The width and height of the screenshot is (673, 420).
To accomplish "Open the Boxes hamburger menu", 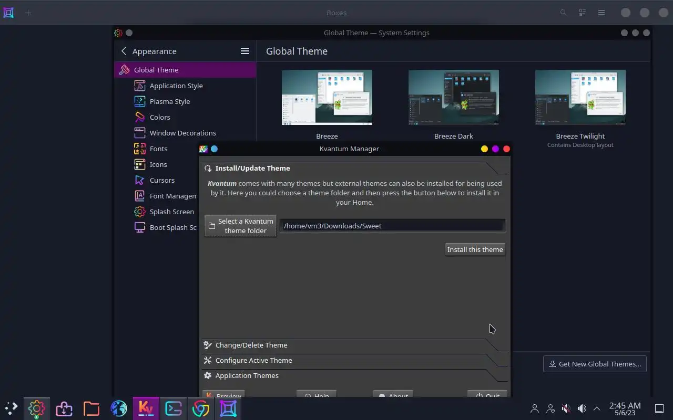I will click(601, 13).
